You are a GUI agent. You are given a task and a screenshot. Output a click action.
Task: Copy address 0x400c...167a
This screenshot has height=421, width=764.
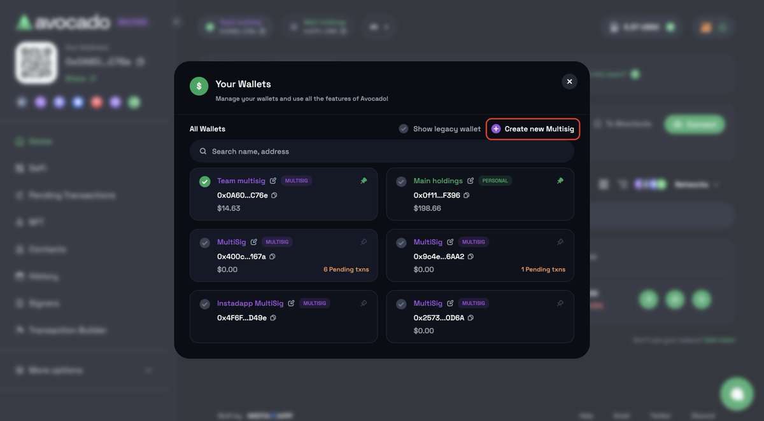[x=272, y=256]
